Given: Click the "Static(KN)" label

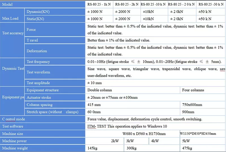Looking at the screenshot, I should 35,19.
